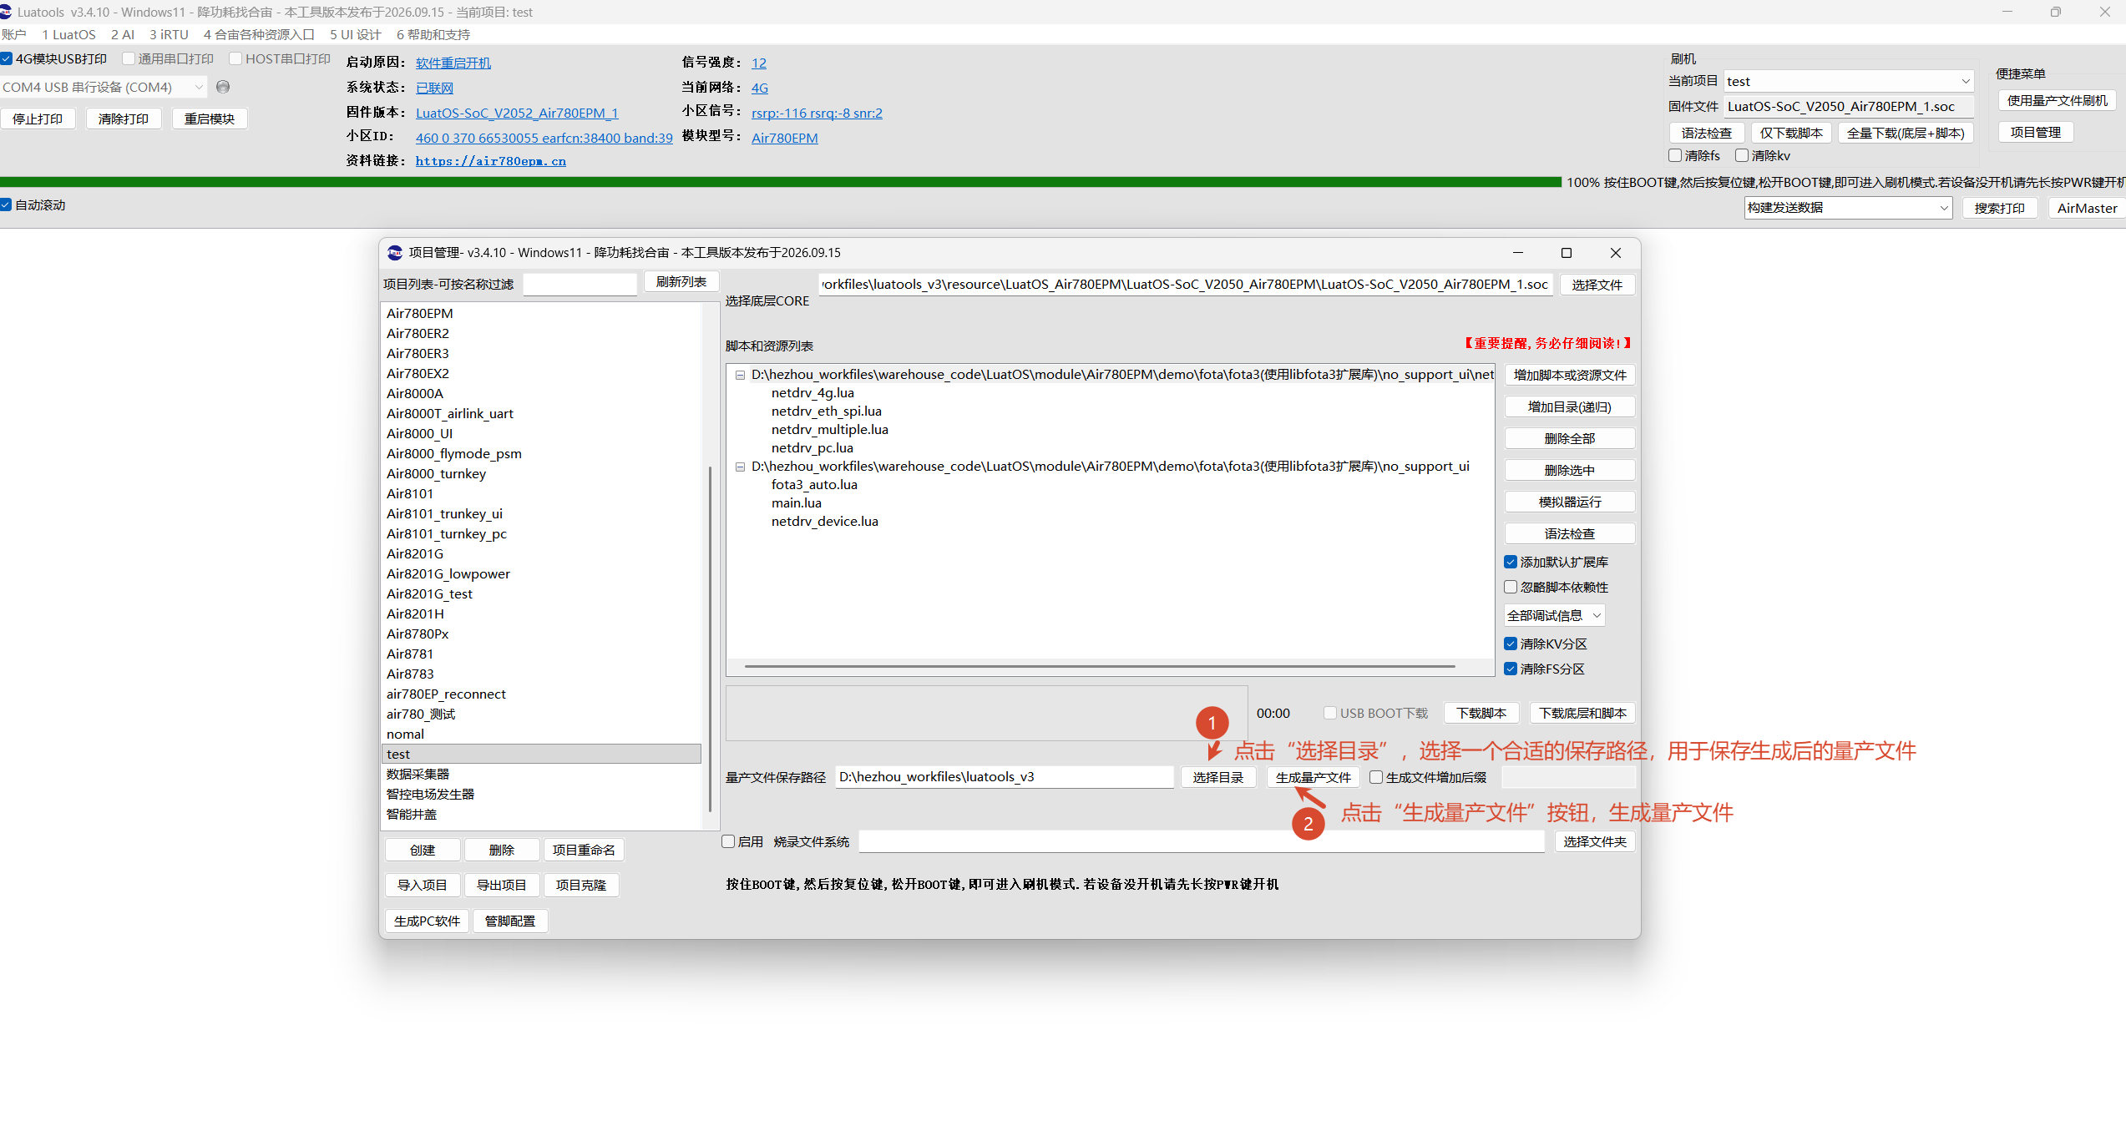2126x1146 pixels.
Task: Click 下载底层和脚本 button
Action: (x=1582, y=713)
